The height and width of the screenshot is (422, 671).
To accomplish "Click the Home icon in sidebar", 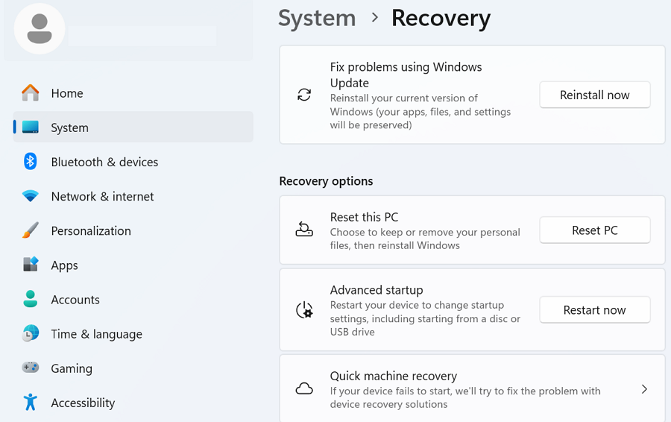I will point(31,93).
